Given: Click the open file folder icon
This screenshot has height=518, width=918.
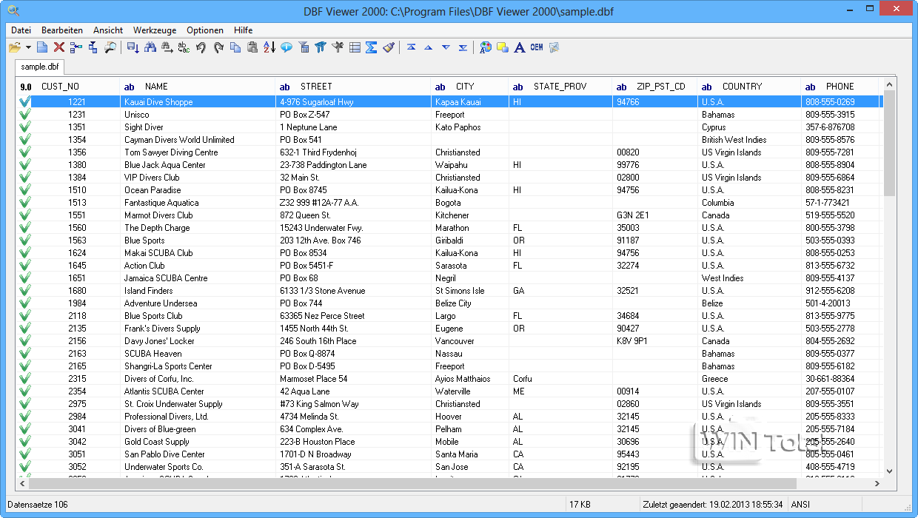Looking at the screenshot, I should [x=14, y=47].
